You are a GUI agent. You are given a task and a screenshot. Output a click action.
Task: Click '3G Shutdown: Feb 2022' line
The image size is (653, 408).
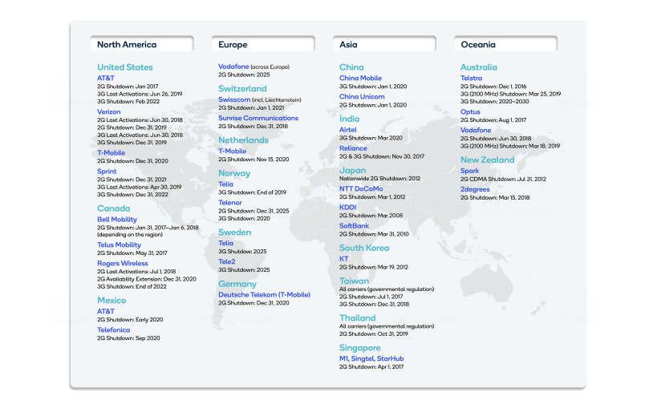pyautogui.click(x=128, y=102)
